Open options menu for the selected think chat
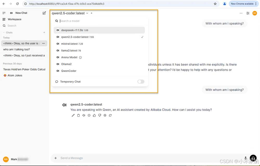This screenshot has height=166, width=260. click(43, 43)
